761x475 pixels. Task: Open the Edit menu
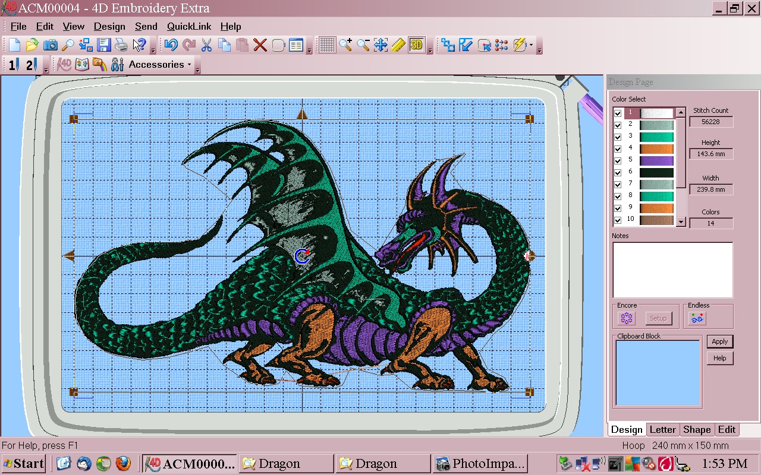[45, 26]
